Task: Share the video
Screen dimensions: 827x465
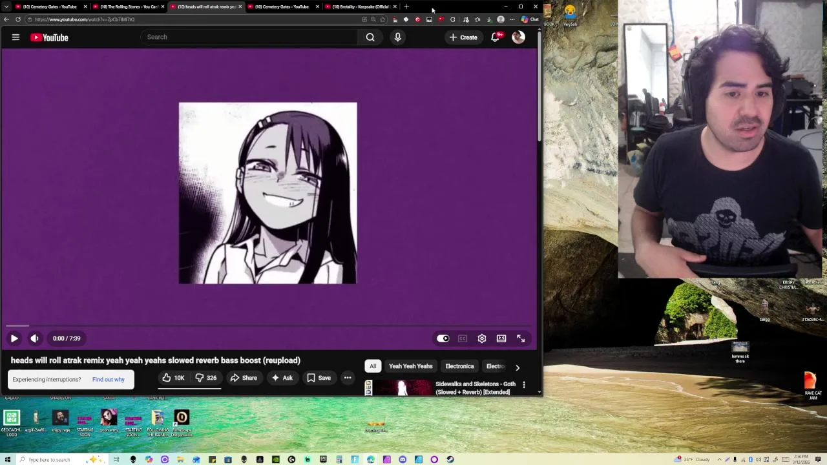Action: coord(244,378)
